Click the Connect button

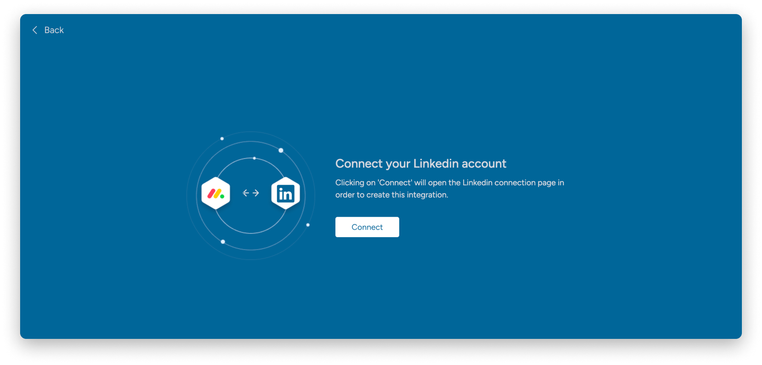(x=367, y=227)
